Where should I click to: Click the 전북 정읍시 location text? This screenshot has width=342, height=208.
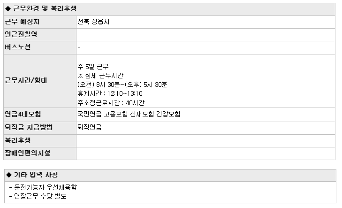coord(93,22)
